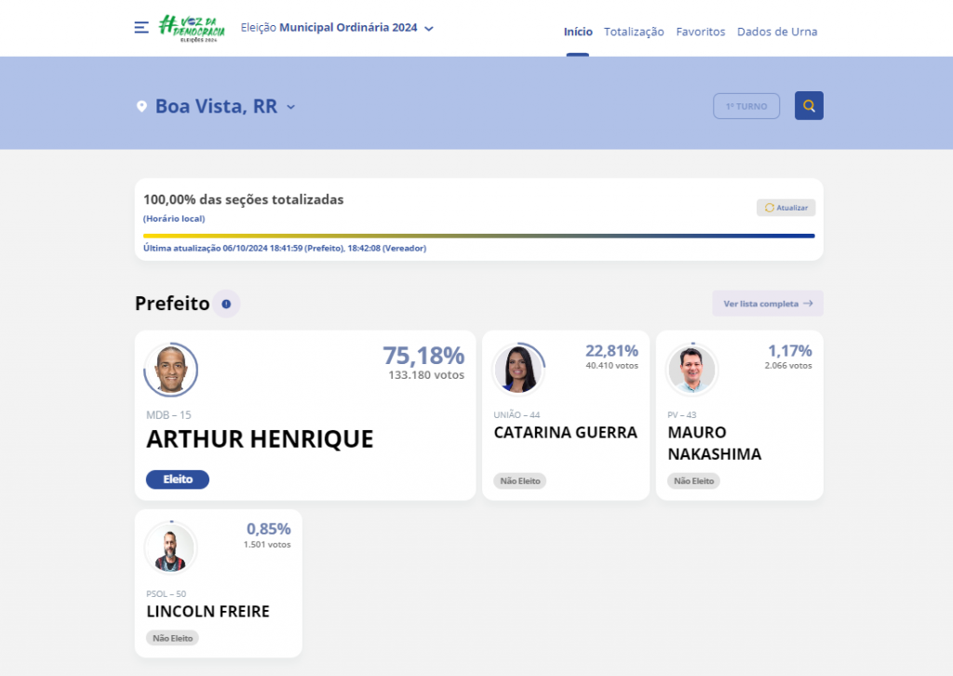Expand the Eleição Municipal Ordinária 2024 dropdown
This screenshot has height=676, width=953.
click(x=429, y=29)
